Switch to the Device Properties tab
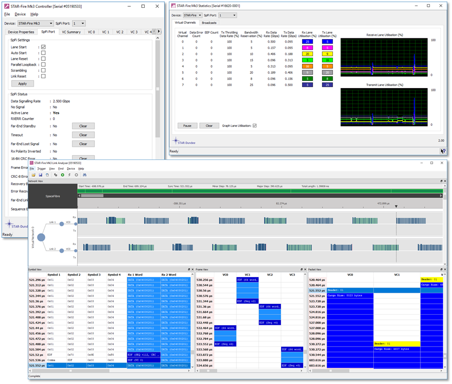 21,32
